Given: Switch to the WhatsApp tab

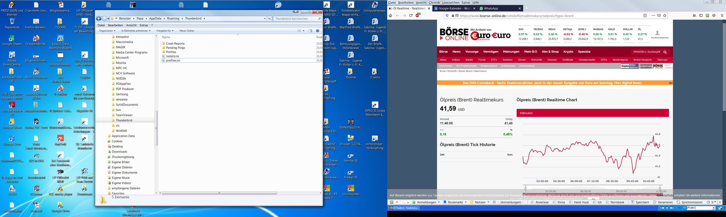Looking at the screenshot, I should tap(500, 8).
